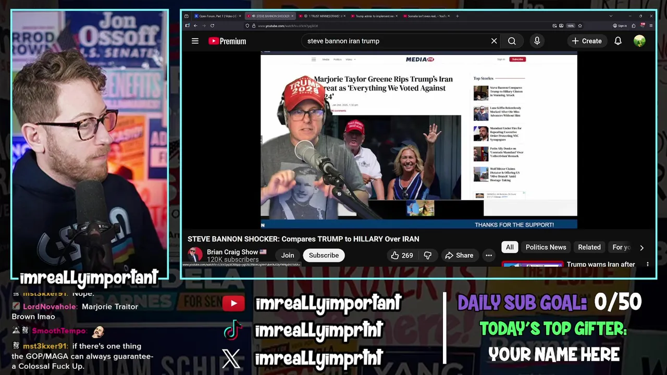Click the Create button

point(586,41)
